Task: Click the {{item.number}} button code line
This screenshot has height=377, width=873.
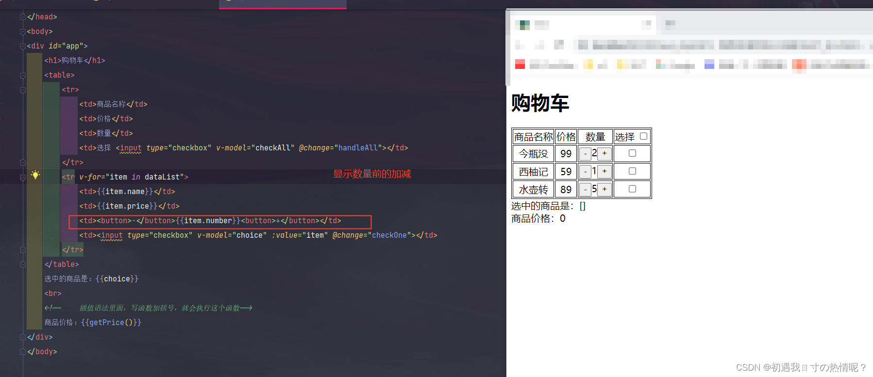Action: tap(210, 221)
